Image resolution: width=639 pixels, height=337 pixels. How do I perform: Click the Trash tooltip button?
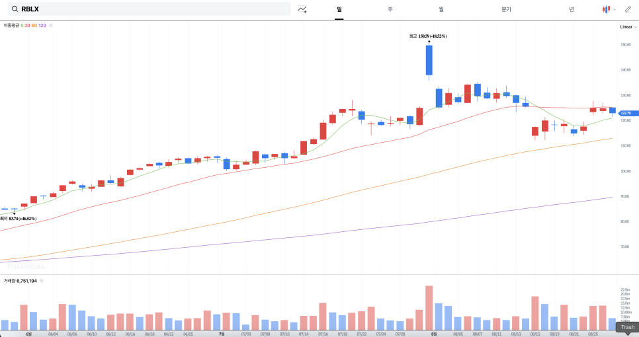click(x=628, y=327)
